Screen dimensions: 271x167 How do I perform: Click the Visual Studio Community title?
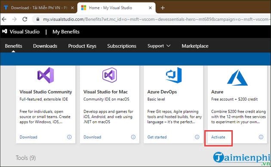tap(46, 92)
